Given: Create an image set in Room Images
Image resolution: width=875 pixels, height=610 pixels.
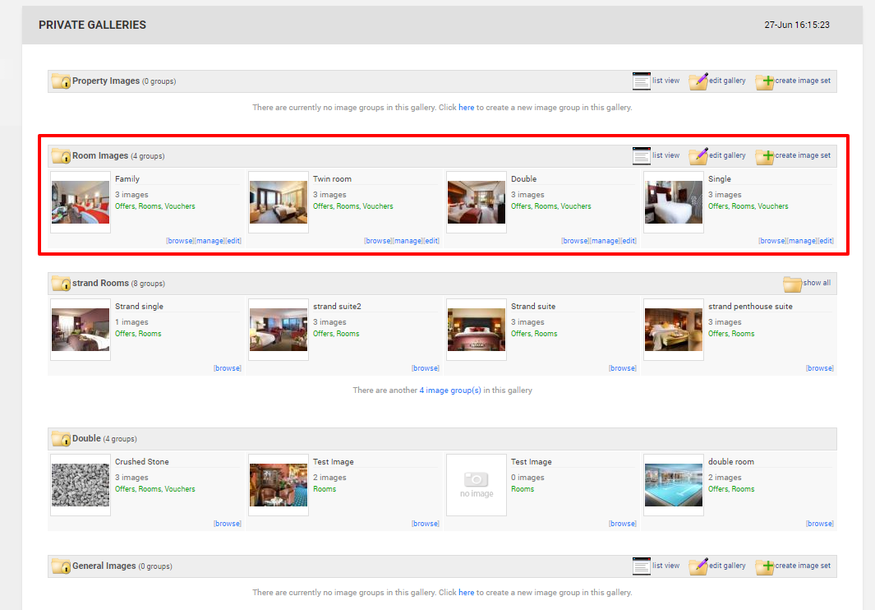Looking at the screenshot, I should click(x=793, y=156).
